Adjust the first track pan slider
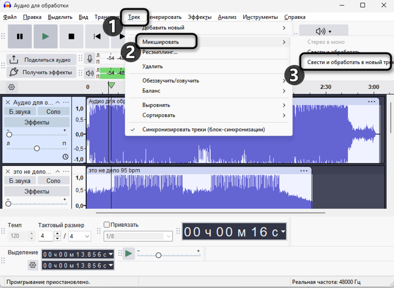Viewport: 394px width, 288px height. tap(37, 148)
